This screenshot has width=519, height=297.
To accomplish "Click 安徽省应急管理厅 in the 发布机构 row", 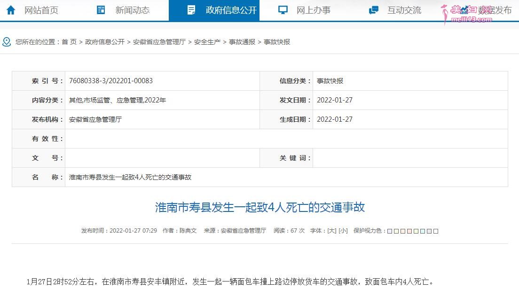I will [x=95, y=119].
